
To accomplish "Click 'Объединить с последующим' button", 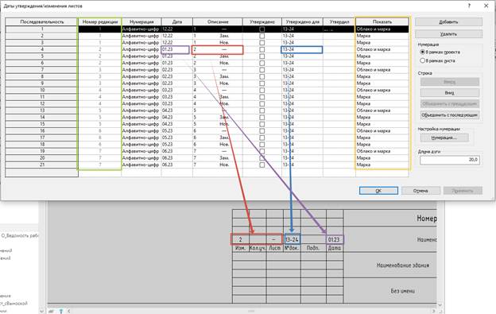I will 450,114.
